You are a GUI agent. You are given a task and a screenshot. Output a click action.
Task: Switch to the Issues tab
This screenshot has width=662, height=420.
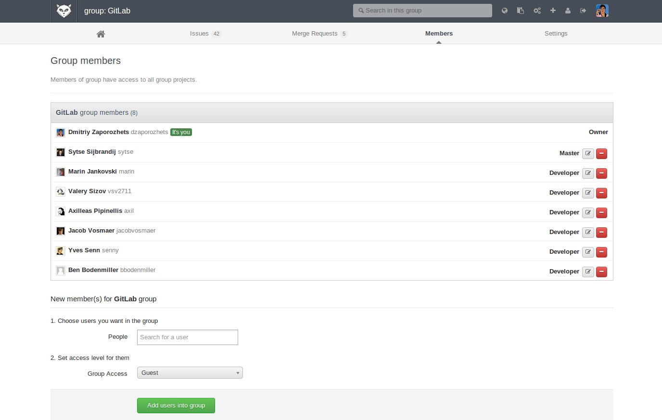199,34
